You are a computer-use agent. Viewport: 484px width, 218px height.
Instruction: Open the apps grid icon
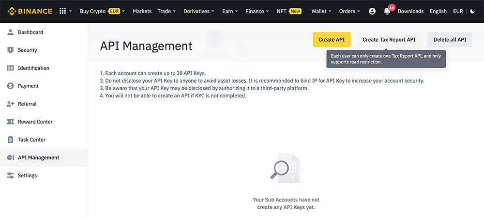coord(62,11)
